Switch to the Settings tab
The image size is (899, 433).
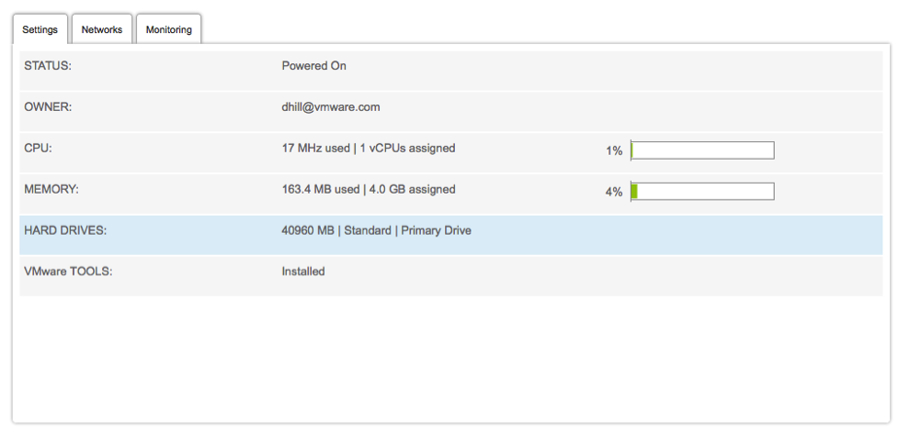40,29
